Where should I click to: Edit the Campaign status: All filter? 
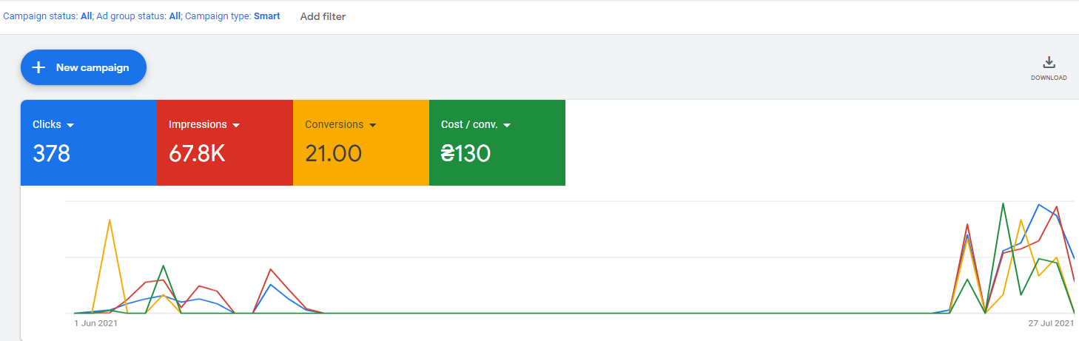tap(48, 16)
